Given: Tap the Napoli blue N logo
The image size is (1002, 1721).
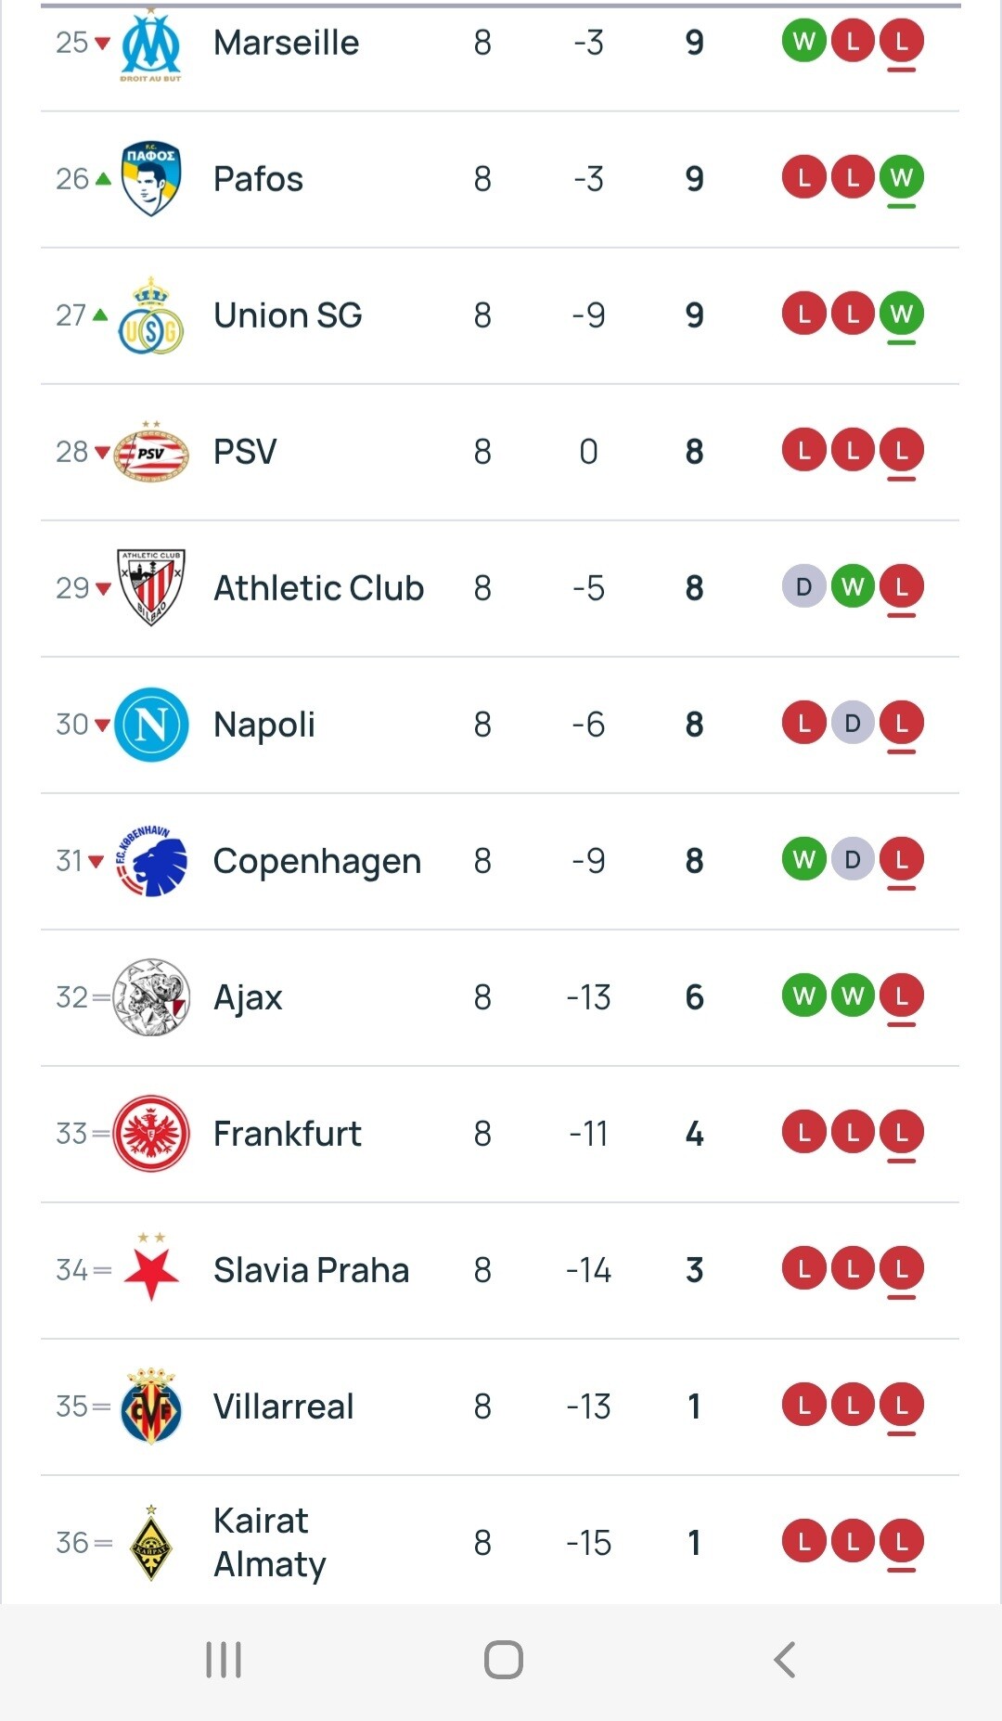Looking at the screenshot, I should point(151,725).
